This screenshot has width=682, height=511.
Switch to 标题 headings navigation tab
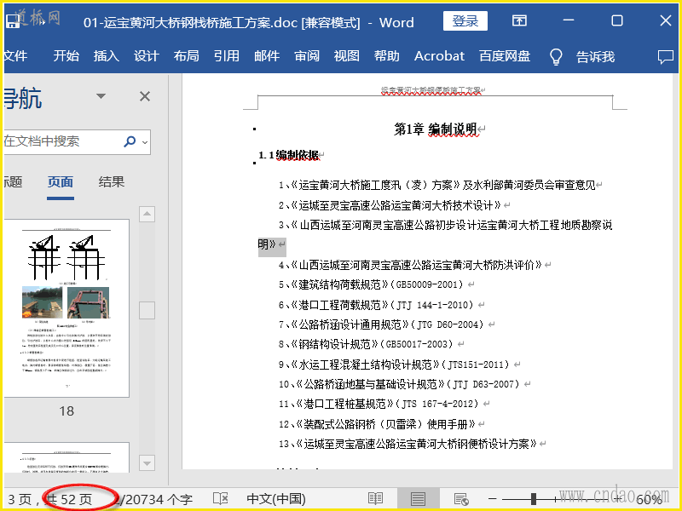coord(14,181)
